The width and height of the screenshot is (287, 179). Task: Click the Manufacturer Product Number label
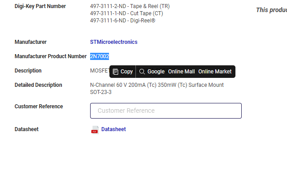(50, 56)
